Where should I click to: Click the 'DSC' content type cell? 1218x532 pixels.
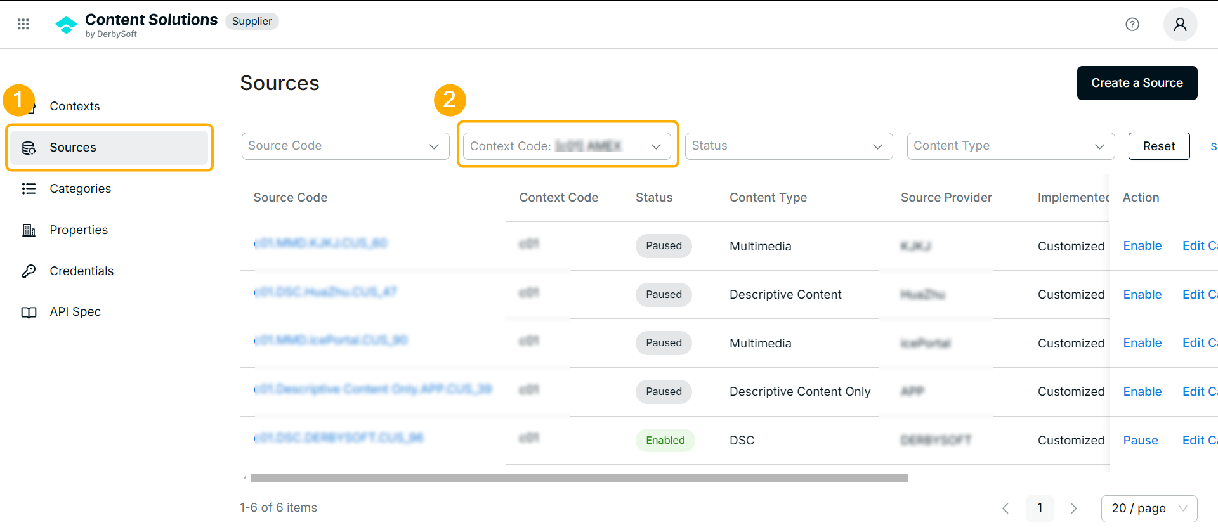point(742,440)
